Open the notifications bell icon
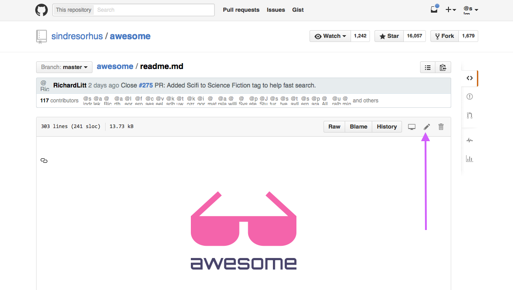Screen dimensions: 513x290 [x=434, y=9]
